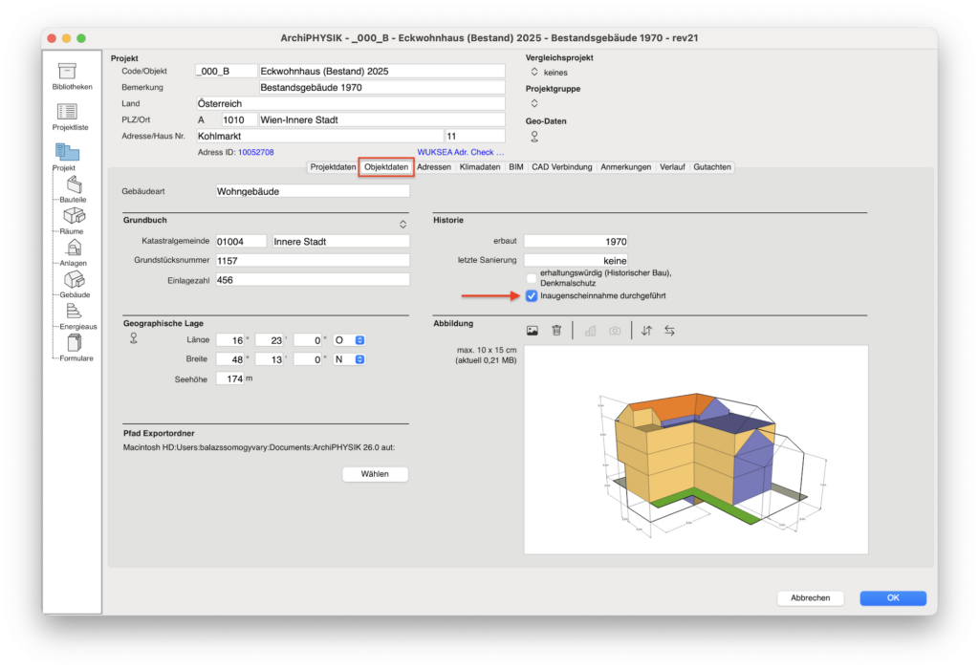This screenshot has width=979, height=670.
Task: Click the Geographische Lage pin icon
Action: 134,338
